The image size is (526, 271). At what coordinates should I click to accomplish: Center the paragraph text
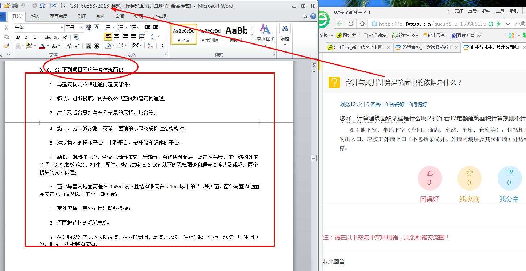116,37
